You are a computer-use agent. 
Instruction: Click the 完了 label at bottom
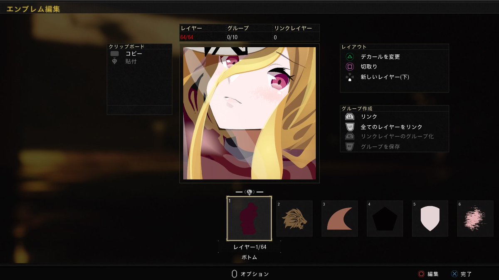pos(467,274)
